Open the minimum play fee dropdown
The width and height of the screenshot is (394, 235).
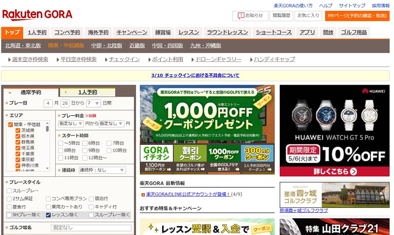71,123
